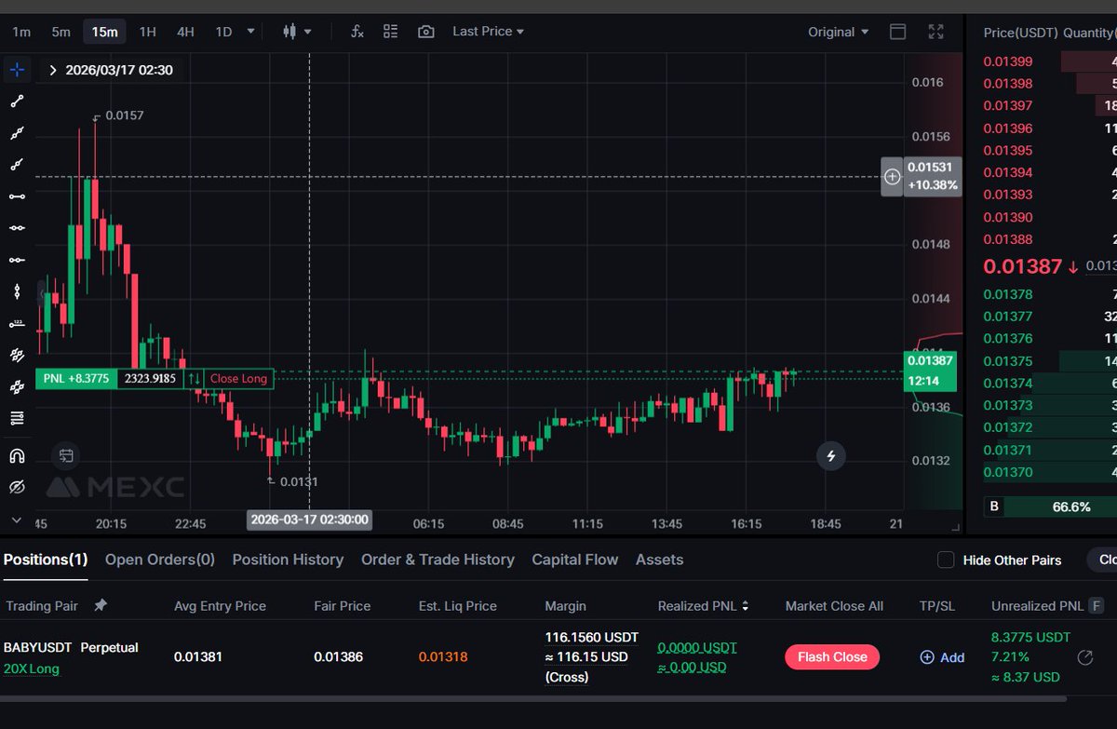Viewport: 1117px width, 729px height.
Task: Click the Flash Close button
Action: (x=832, y=656)
